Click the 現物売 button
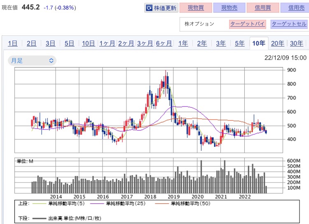This screenshot has width=309, height=224. coord(229,8)
